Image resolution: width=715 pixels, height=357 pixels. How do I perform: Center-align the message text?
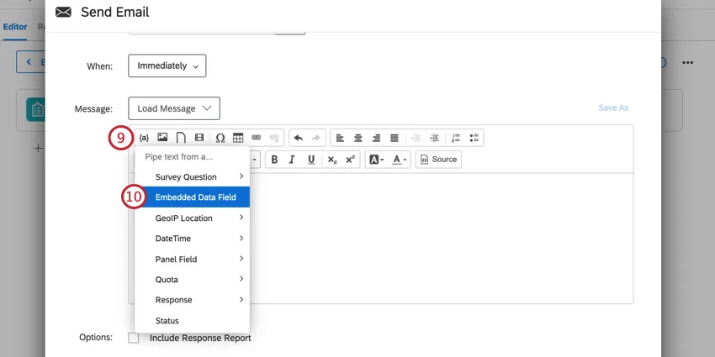[x=357, y=138]
